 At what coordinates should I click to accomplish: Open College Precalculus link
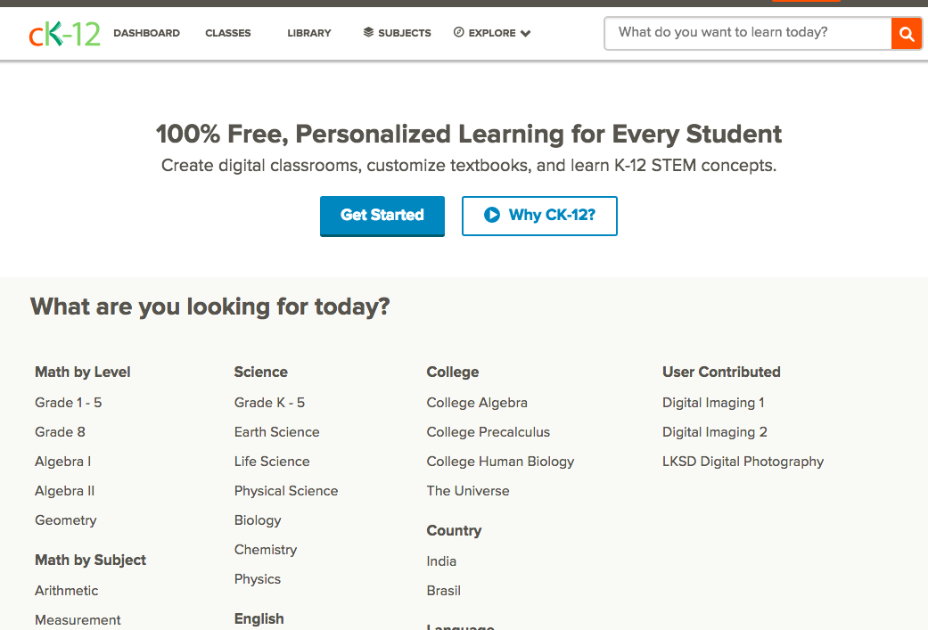click(x=488, y=432)
